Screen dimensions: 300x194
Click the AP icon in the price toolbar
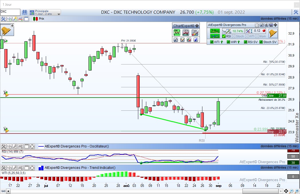click(21, 19)
